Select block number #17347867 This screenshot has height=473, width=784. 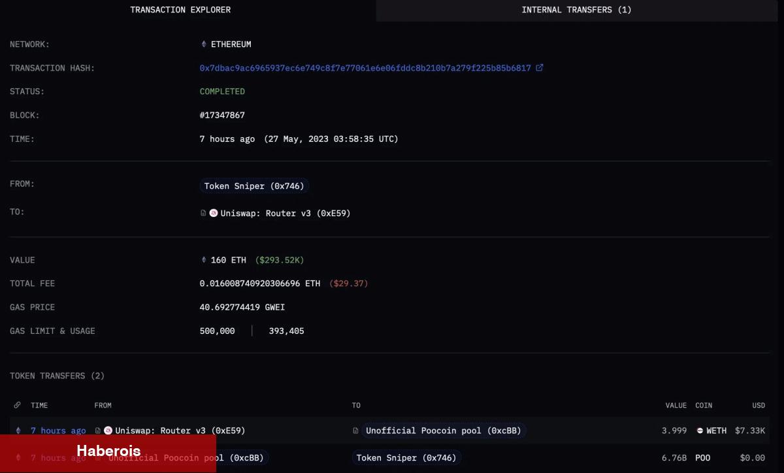pyautogui.click(x=222, y=115)
